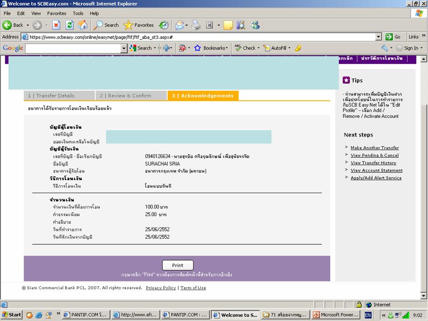The image size is (428, 321).
Task: Open the Messenger people icon
Action: point(255,25)
